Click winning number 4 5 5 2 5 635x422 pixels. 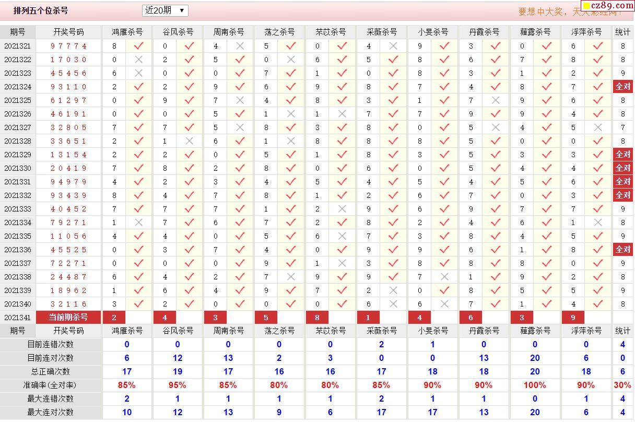tap(68, 250)
